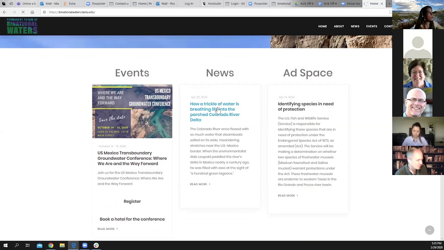This screenshot has width=444, height=250.
Task: Switch to the Unirse a la tab
Action: [26, 3]
